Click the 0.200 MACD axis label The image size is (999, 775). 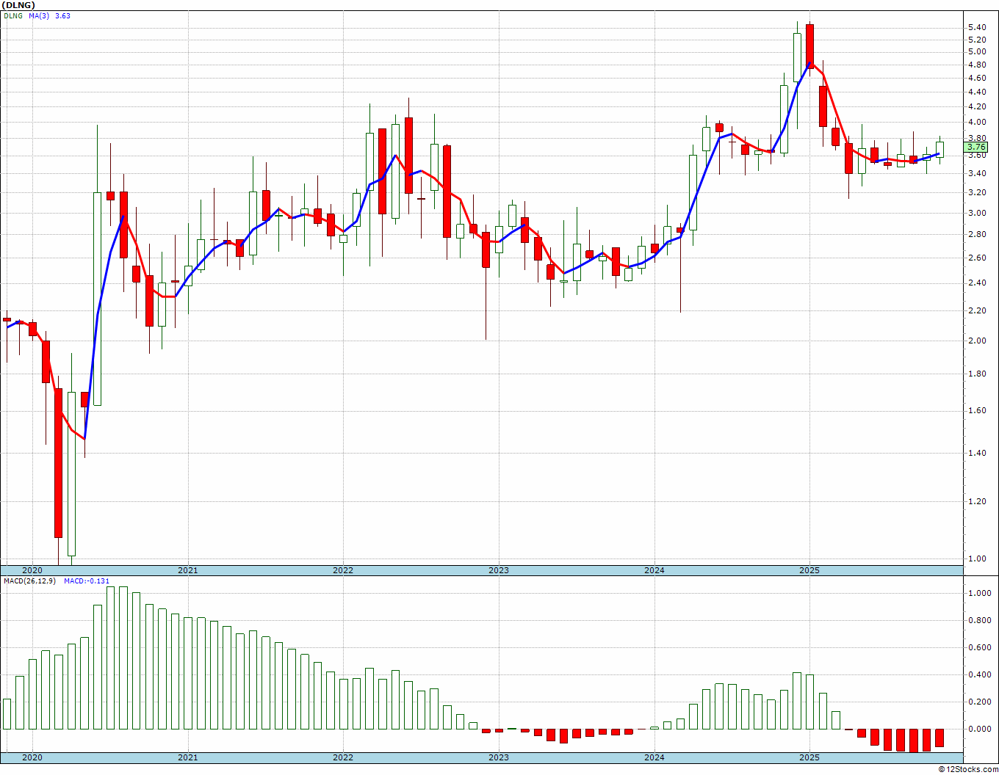[979, 702]
